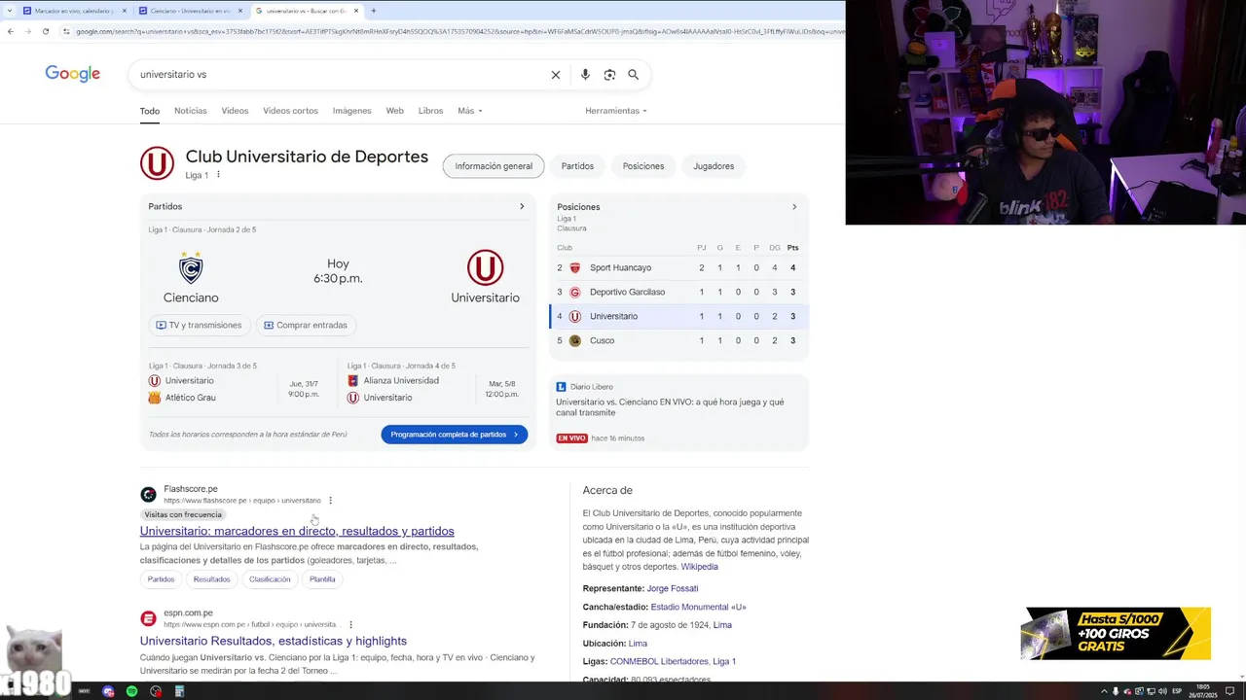Select the Jugadores chip

(x=714, y=166)
